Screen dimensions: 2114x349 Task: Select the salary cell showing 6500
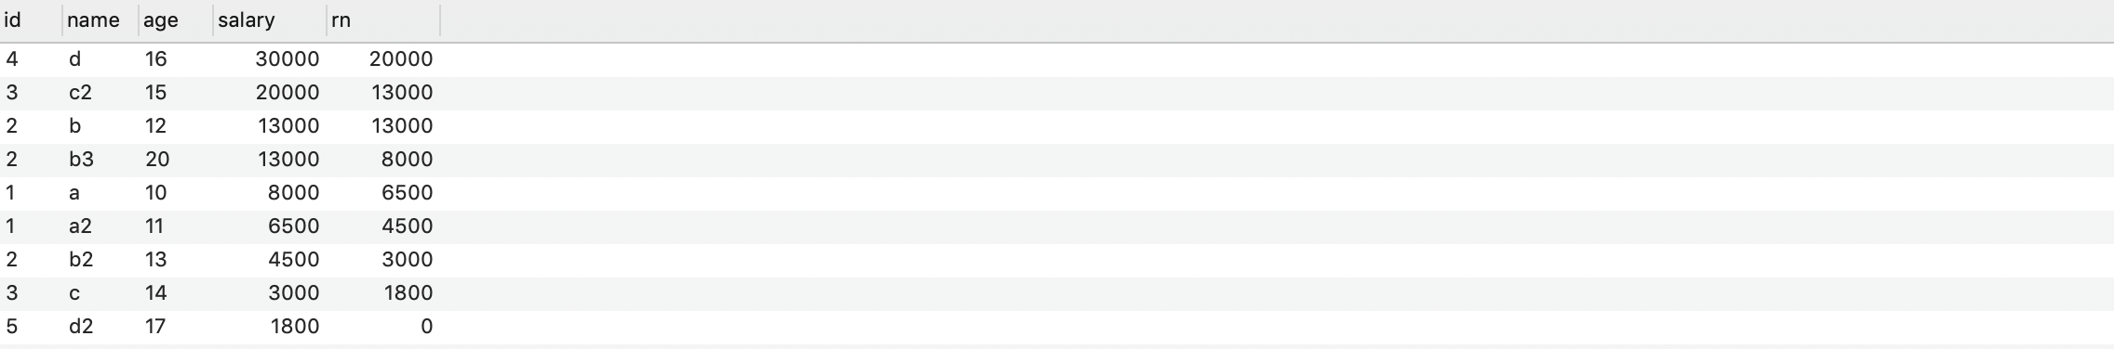(x=270, y=226)
